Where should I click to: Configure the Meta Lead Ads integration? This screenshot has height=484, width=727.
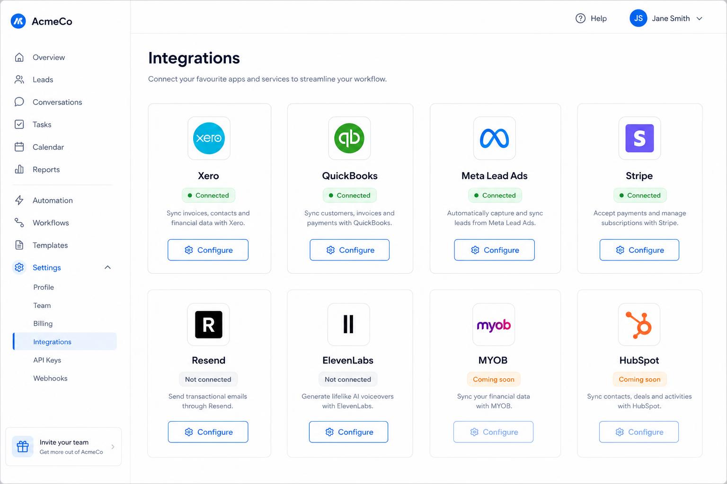click(495, 250)
